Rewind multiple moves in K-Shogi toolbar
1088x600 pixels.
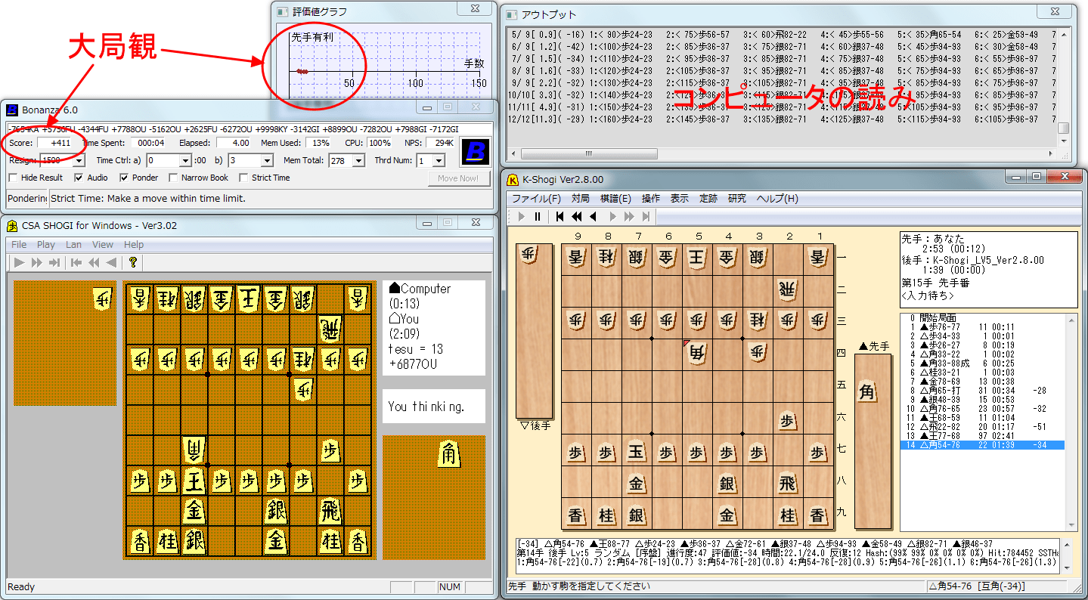coord(577,217)
